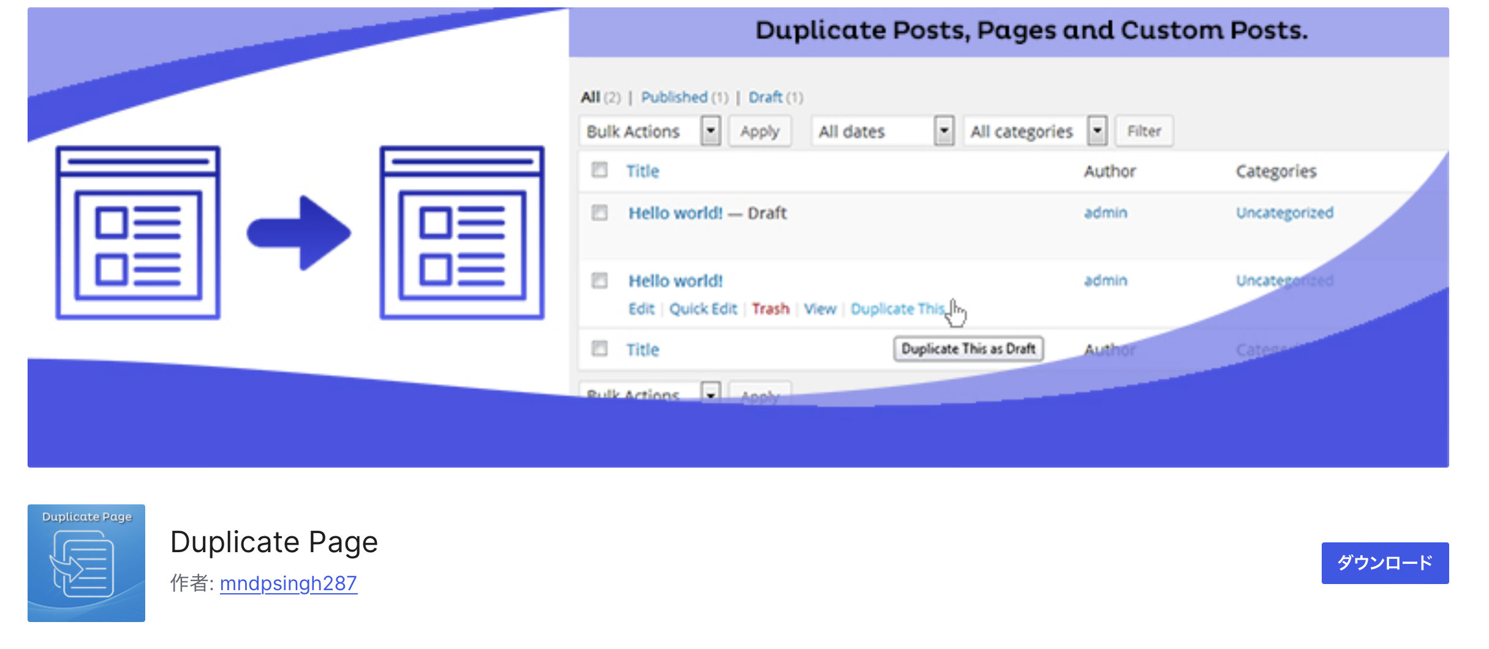Click the View row action
Image resolution: width=1489 pixels, height=649 pixels.
click(x=820, y=309)
